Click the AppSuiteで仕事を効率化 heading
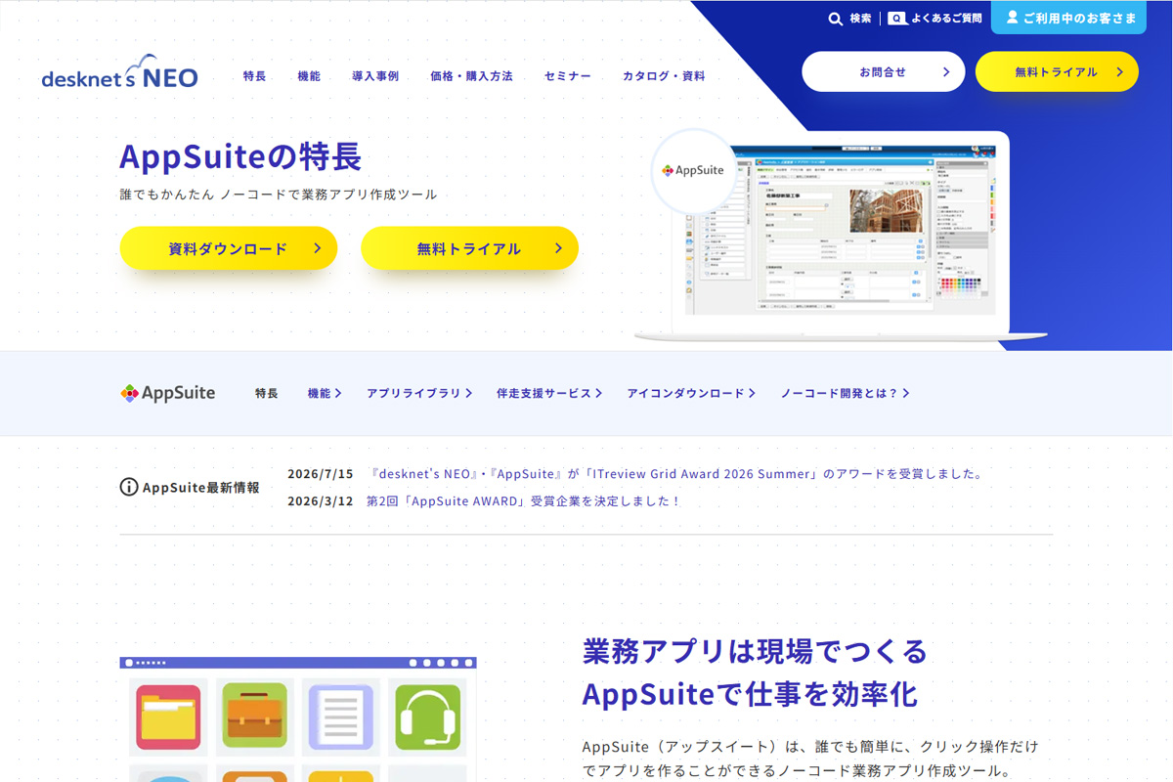The width and height of the screenshot is (1173, 782). [750, 694]
